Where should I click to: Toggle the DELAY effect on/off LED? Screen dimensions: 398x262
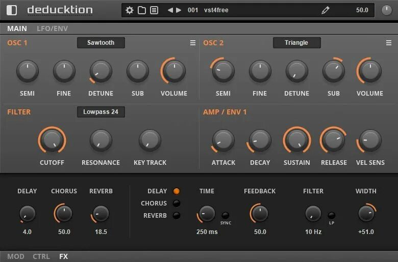[x=177, y=191]
